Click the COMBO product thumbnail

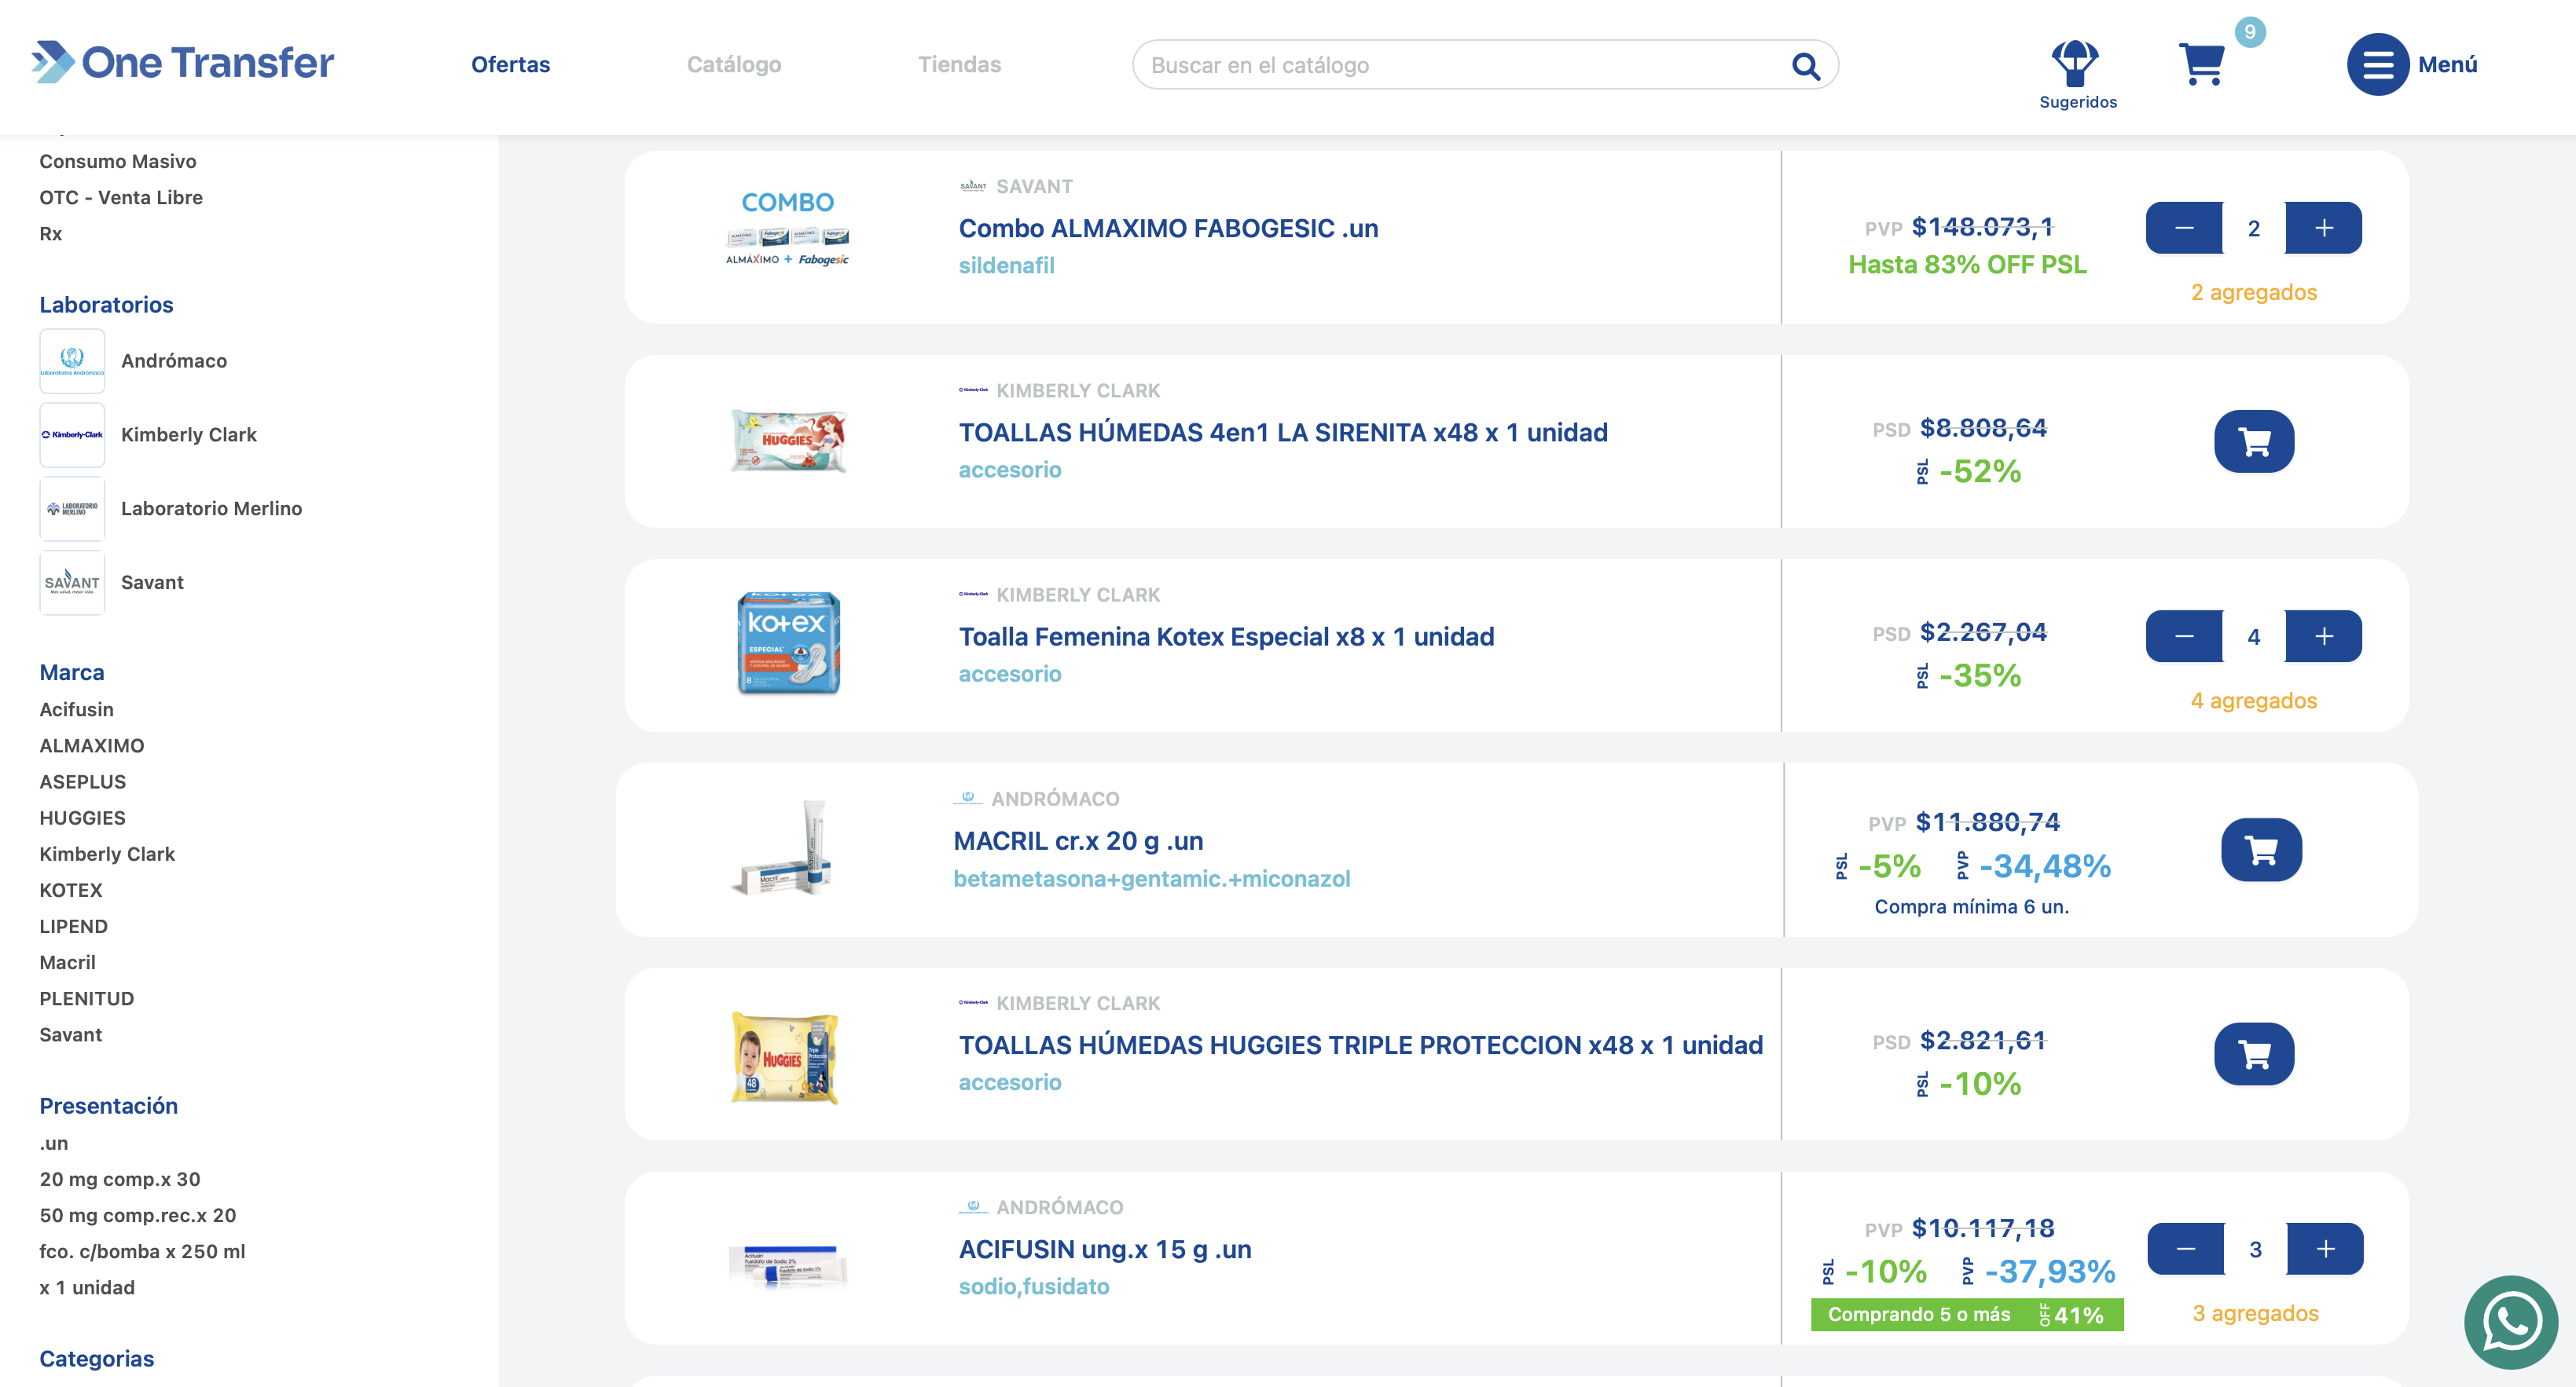click(x=787, y=229)
